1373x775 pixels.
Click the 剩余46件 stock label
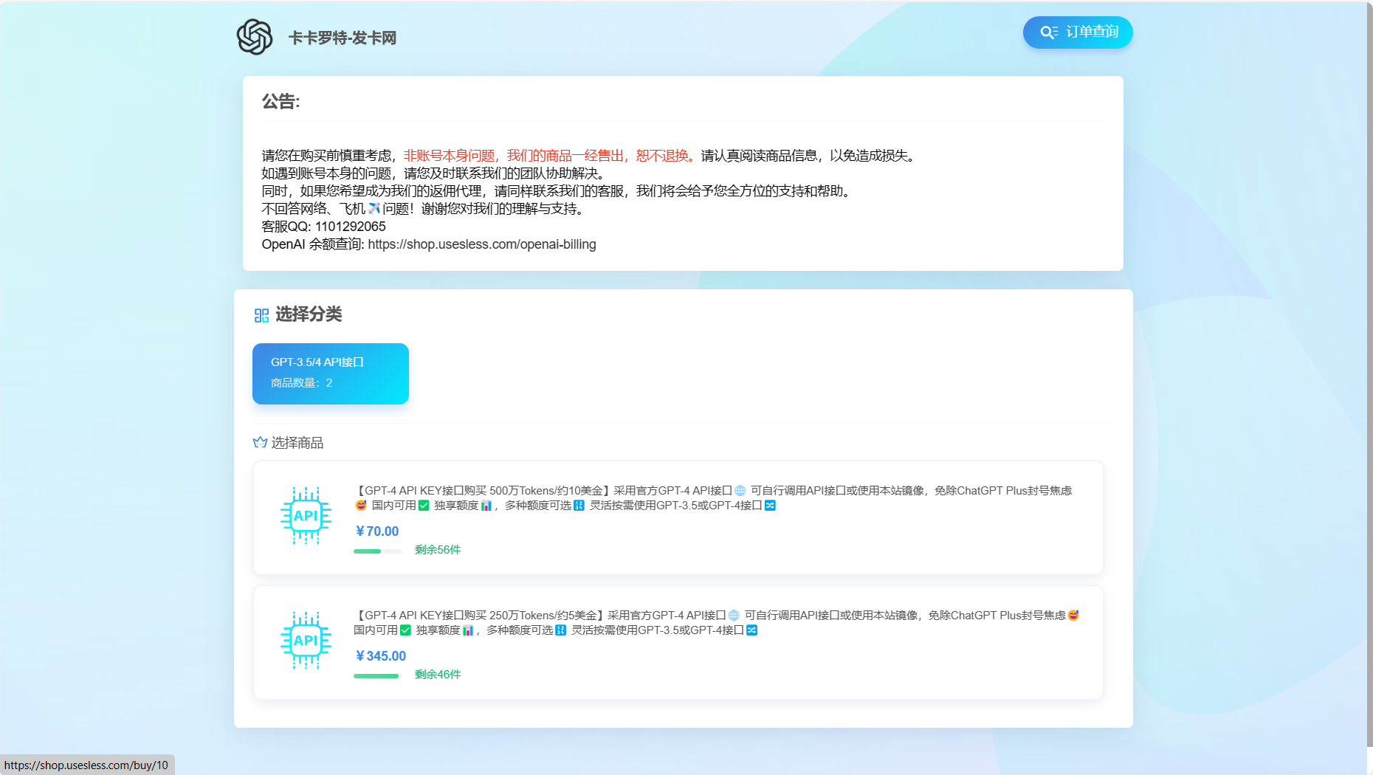[x=438, y=675]
